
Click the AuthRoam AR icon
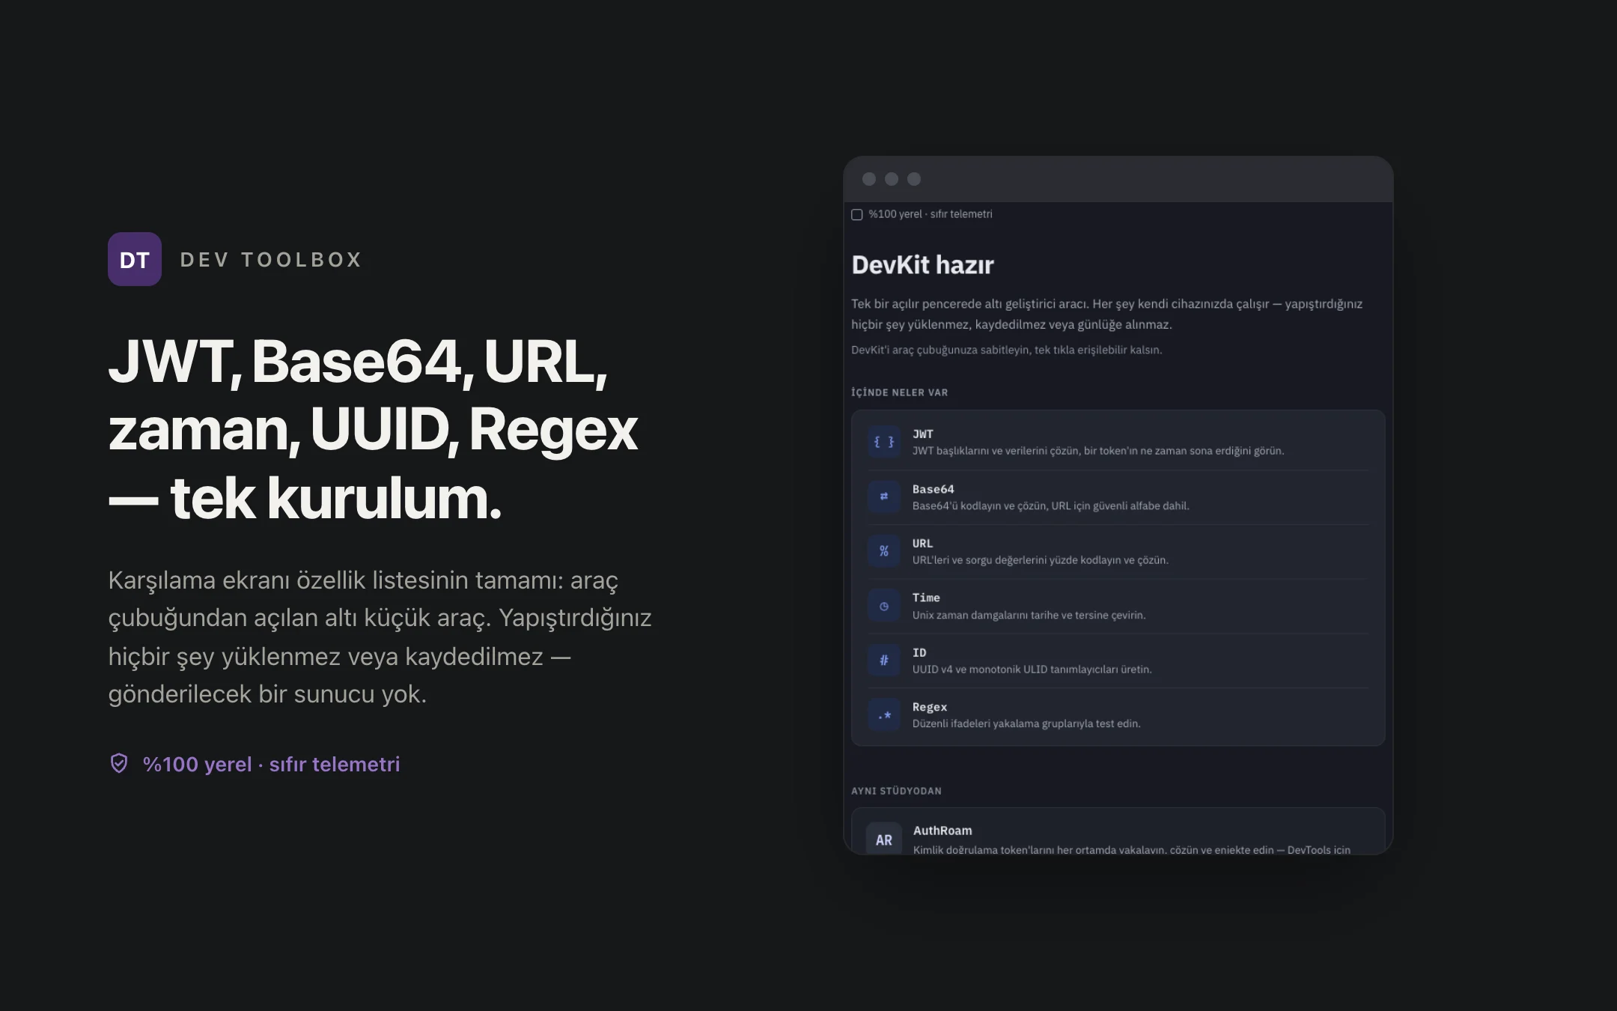[884, 840]
